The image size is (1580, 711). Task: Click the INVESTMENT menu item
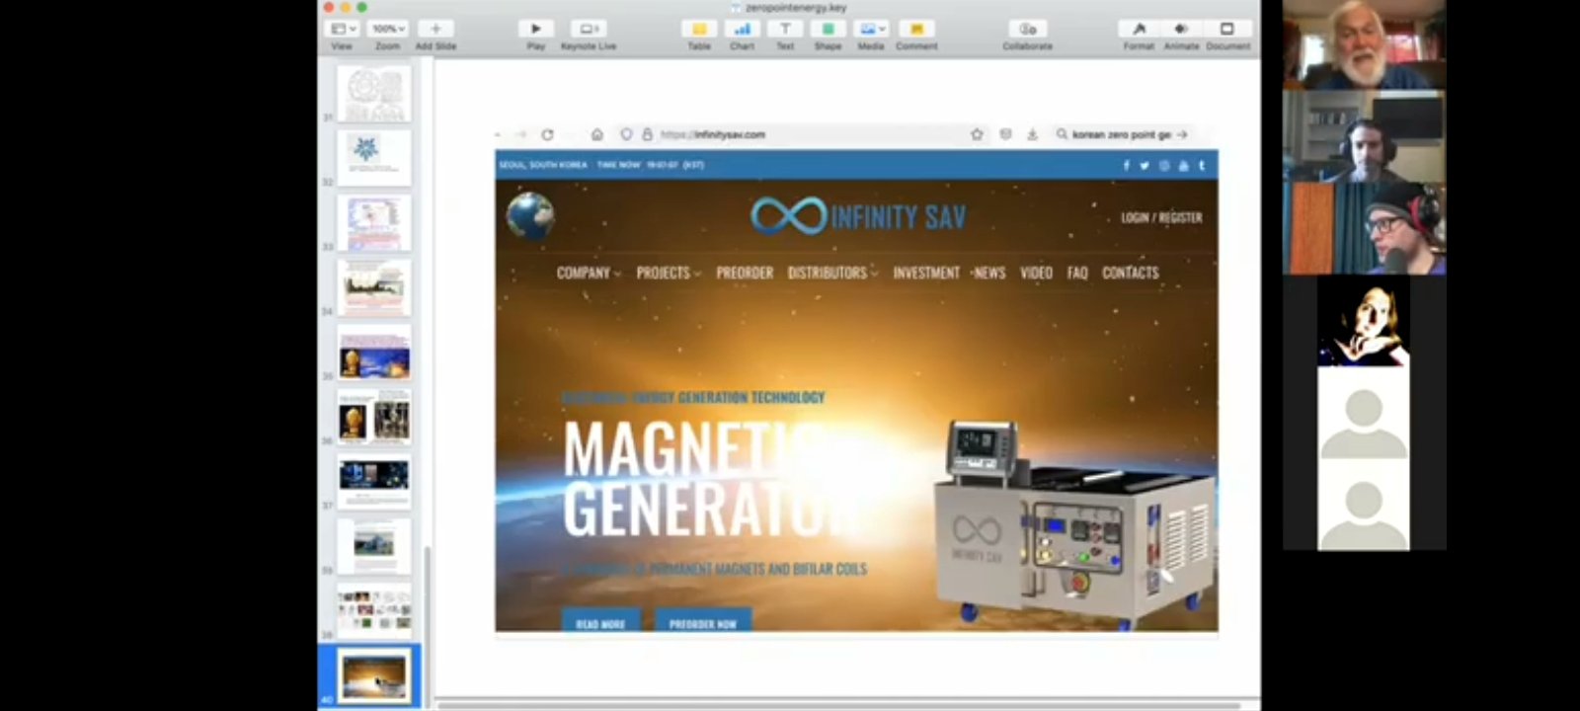pyautogui.click(x=926, y=273)
